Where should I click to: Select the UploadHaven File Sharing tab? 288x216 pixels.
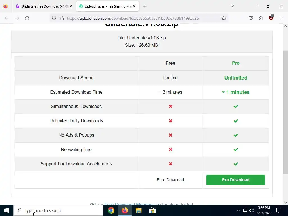click(x=107, y=6)
